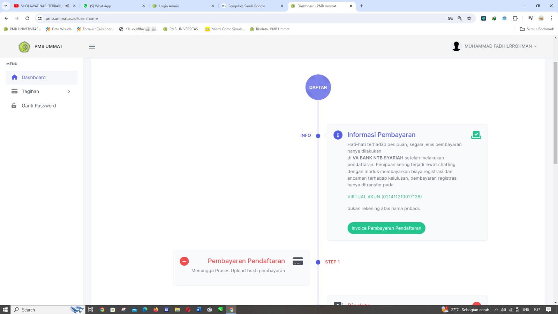Viewport: 558px width, 314px height.
Task: Bookmark this page with the star icon
Action: coord(469,18)
